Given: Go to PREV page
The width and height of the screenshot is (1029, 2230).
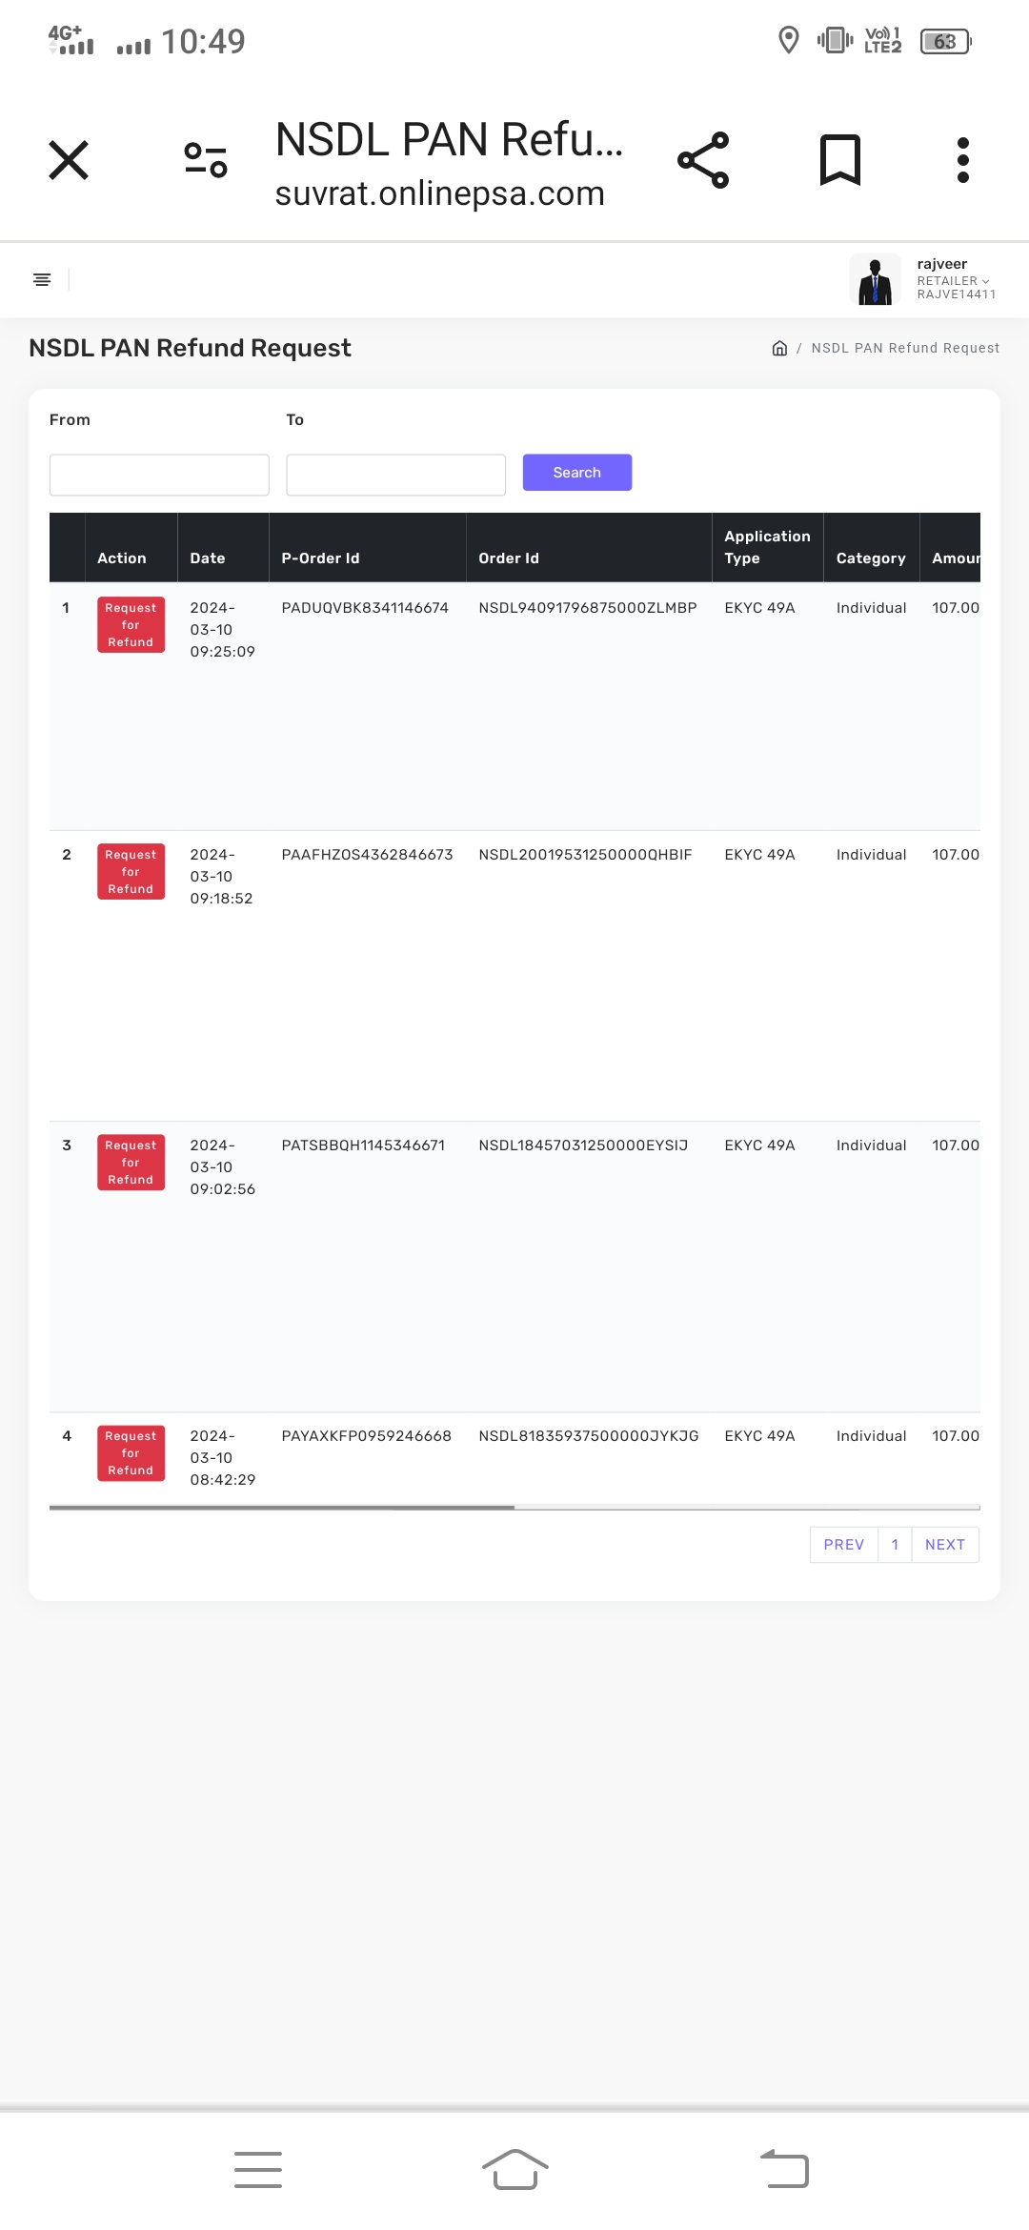Looking at the screenshot, I should pyautogui.click(x=843, y=1545).
